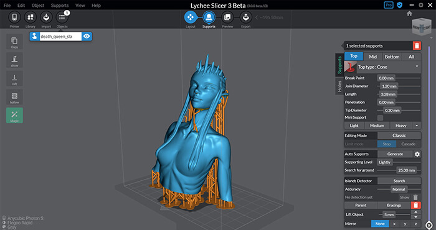
Task: Open the vertical Supports side tab
Action: pyautogui.click(x=339, y=65)
